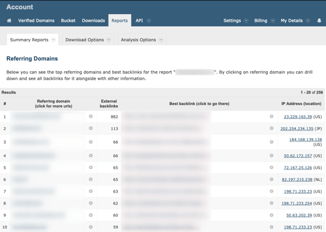Click gear icon beside row 9 referring domain
This screenshot has width=326, height=232.
[x=91, y=215]
